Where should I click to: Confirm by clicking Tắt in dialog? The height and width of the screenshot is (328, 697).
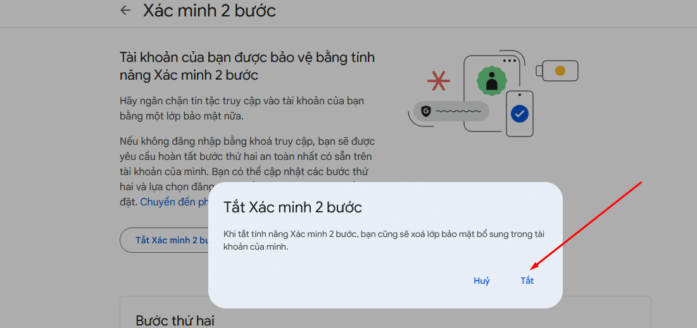[527, 281]
